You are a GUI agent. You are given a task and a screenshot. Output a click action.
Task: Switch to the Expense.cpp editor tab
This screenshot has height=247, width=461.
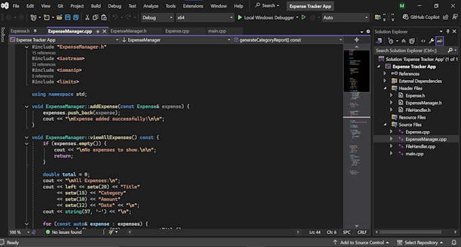point(178,31)
